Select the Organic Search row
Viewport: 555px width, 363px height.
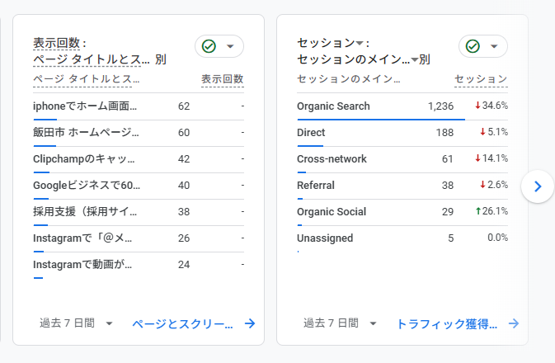tap(333, 106)
